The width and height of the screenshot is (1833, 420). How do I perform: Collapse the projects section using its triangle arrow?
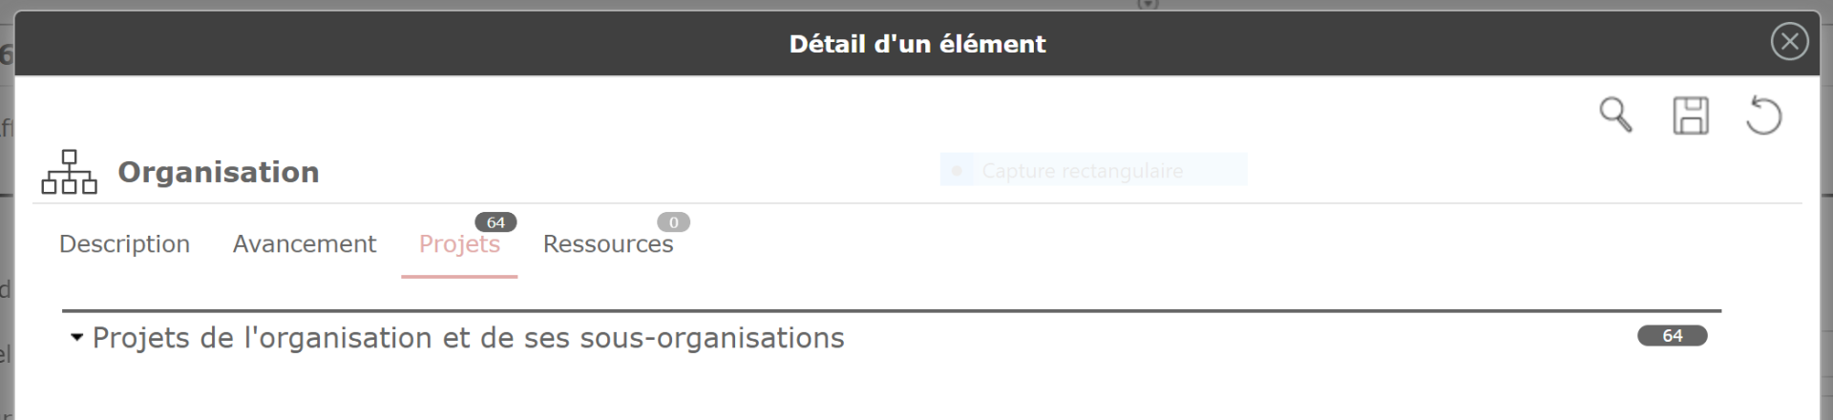pos(76,338)
